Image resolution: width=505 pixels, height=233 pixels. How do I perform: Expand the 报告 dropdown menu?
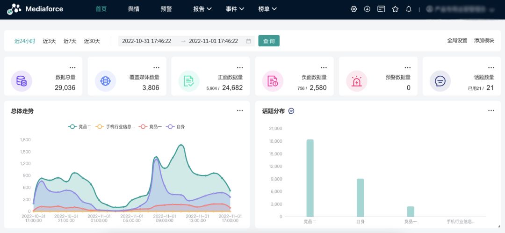click(x=202, y=9)
